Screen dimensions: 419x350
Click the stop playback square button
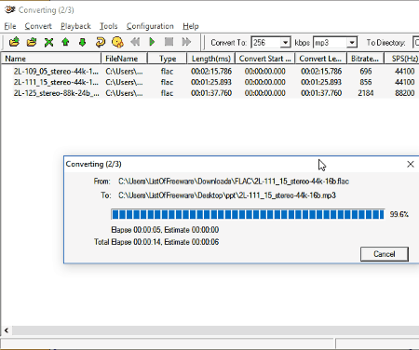[169, 42]
